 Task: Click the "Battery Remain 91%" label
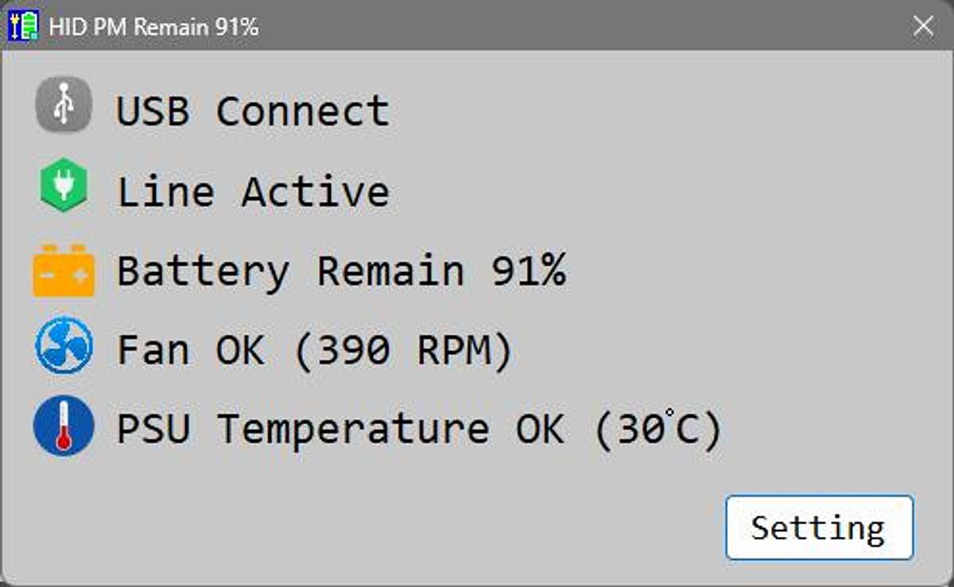point(341,271)
